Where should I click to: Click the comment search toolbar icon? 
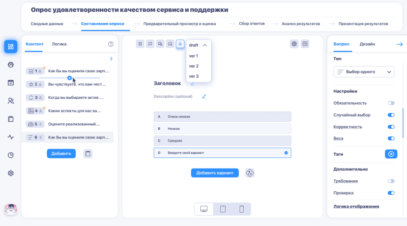(170, 44)
